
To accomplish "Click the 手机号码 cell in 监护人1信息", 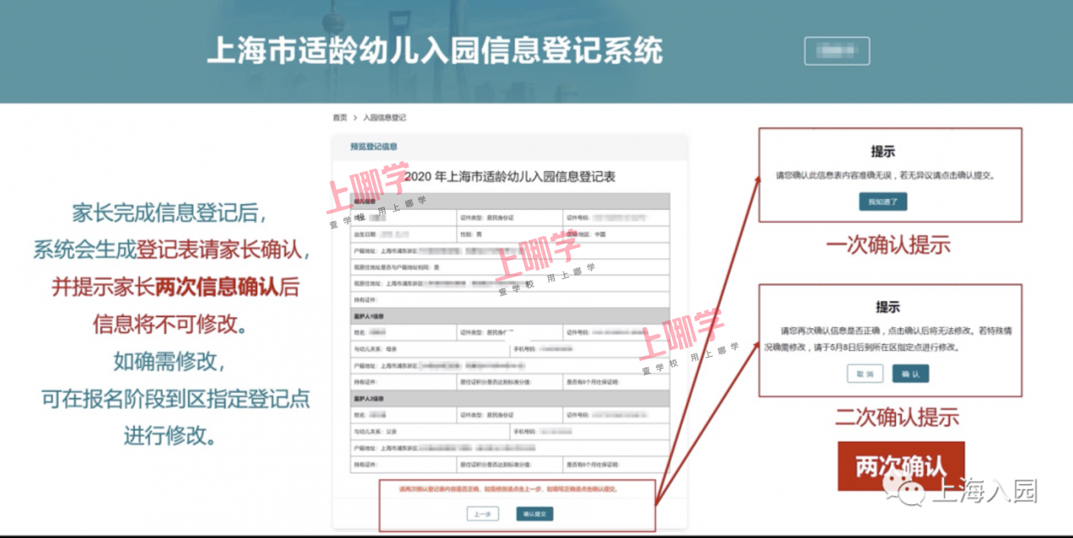I will (590, 349).
